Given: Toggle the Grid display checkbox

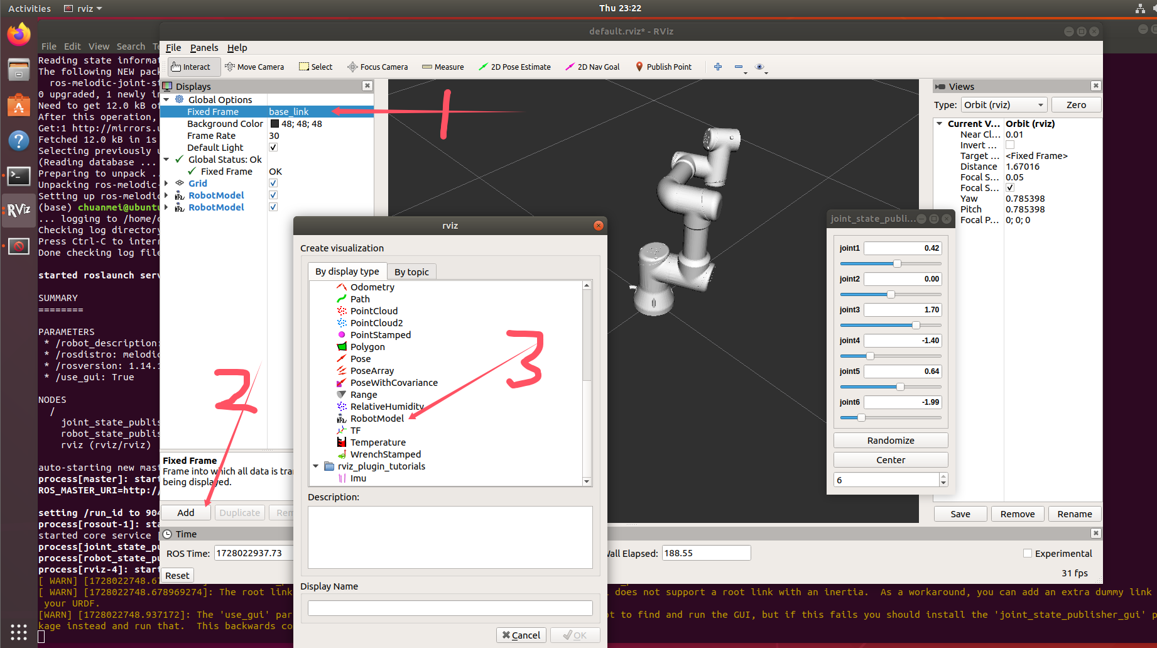Looking at the screenshot, I should pos(273,183).
